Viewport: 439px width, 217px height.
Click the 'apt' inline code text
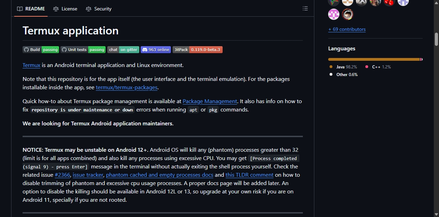[x=193, y=110]
